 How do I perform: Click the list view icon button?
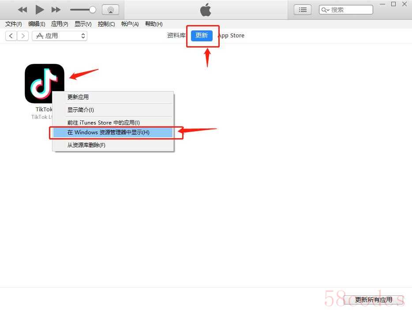coord(303,10)
